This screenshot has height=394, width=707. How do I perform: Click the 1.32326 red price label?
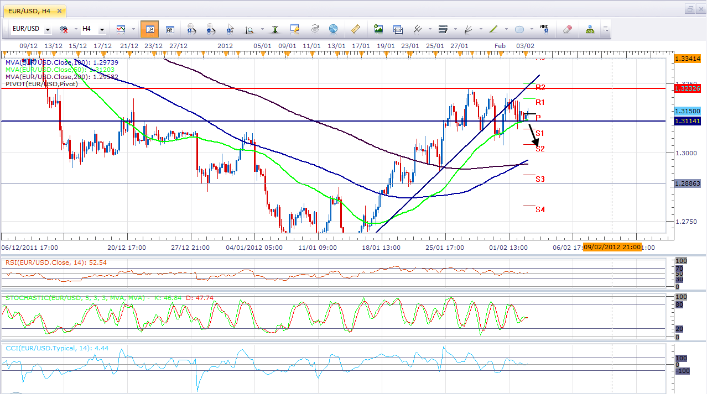[x=688, y=88]
